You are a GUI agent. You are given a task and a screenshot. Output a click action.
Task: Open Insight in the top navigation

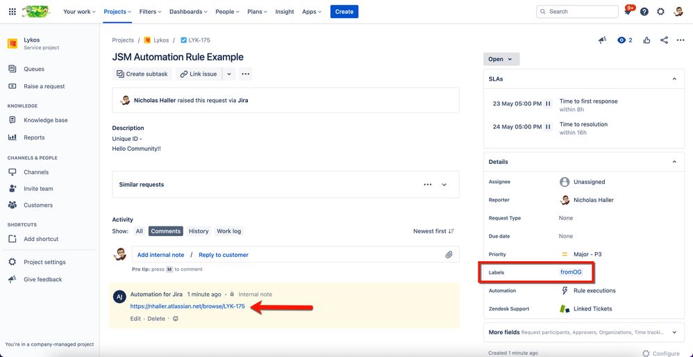tap(285, 12)
